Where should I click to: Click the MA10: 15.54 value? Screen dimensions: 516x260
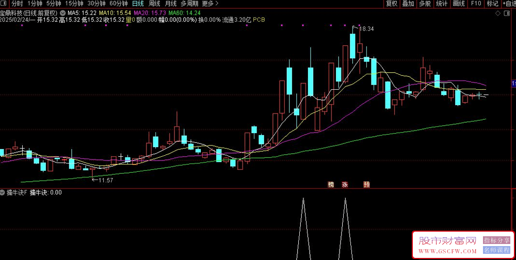pos(115,13)
